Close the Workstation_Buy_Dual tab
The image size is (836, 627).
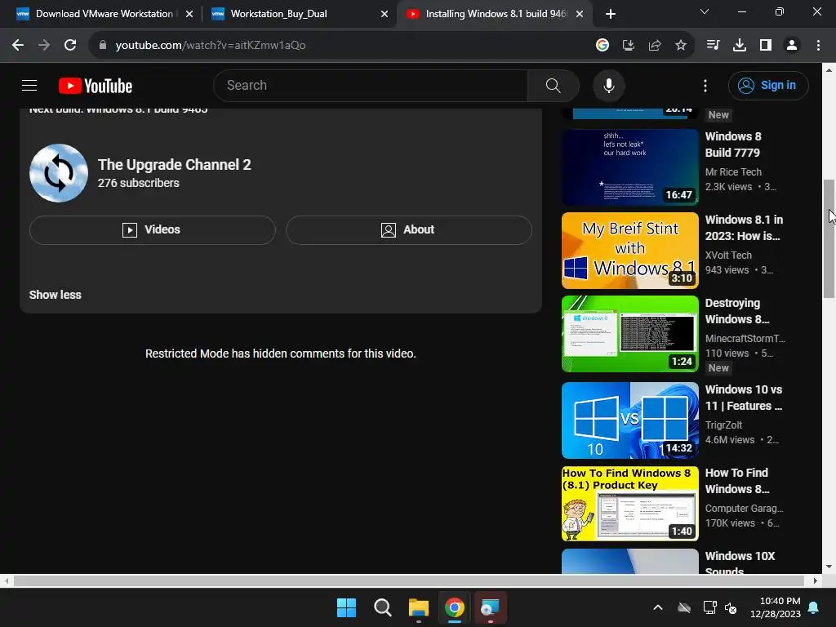(x=385, y=14)
